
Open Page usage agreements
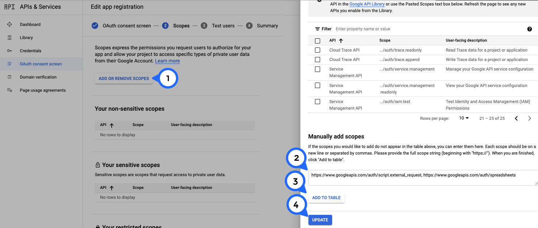pyautogui.click(x=43, y=90)
